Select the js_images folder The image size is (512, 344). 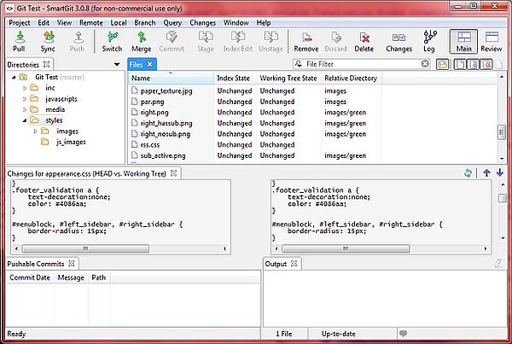tap(71, 142)
